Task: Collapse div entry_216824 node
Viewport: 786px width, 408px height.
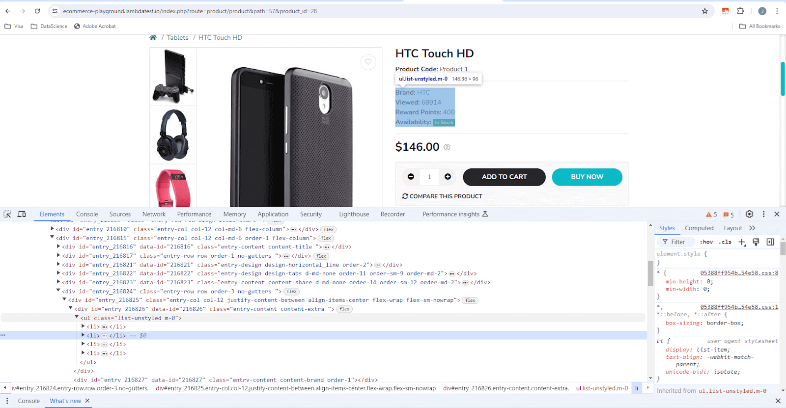Action: click(x=58, y=291)
